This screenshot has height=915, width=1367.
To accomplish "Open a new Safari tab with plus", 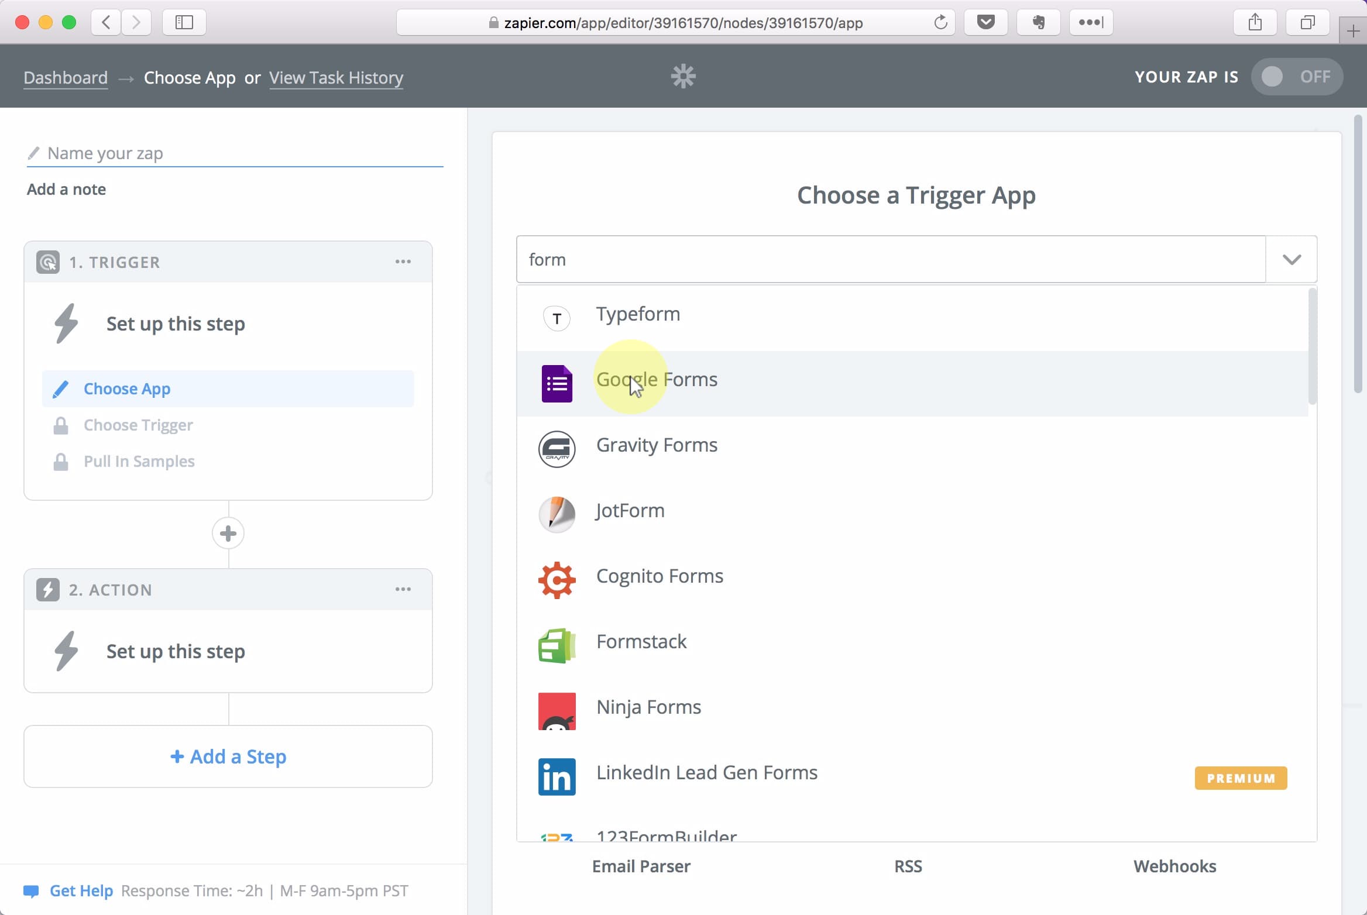I will point(1353,30).
